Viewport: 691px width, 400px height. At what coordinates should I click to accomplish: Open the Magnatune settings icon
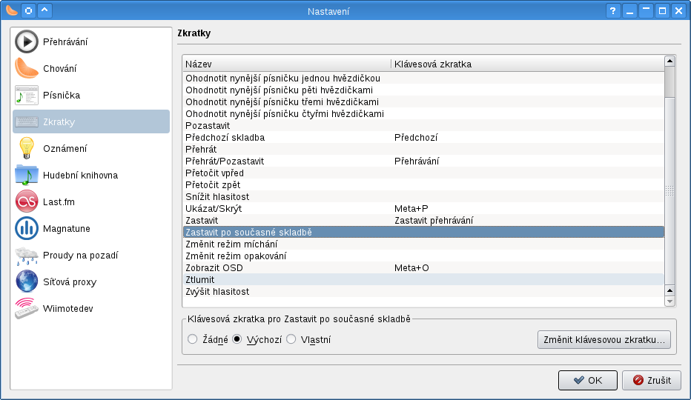(x=27, y=228)
